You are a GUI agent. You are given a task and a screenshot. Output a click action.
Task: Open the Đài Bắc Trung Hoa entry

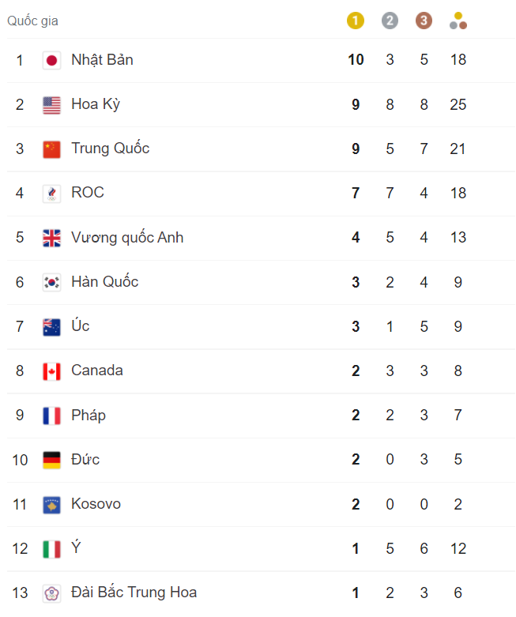click(x=134, y=593)
